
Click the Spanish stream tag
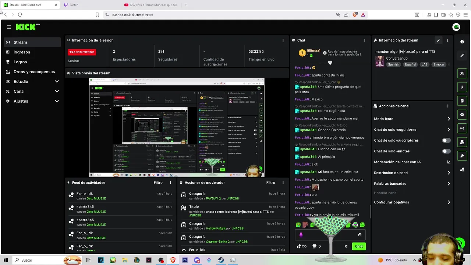(x=393, y=64)
